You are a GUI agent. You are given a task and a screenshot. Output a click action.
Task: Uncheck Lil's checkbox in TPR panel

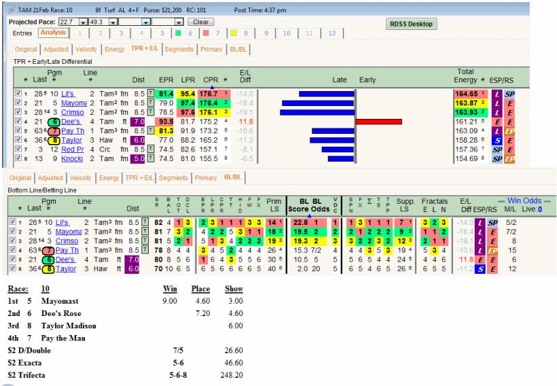[x=18, y=93]
